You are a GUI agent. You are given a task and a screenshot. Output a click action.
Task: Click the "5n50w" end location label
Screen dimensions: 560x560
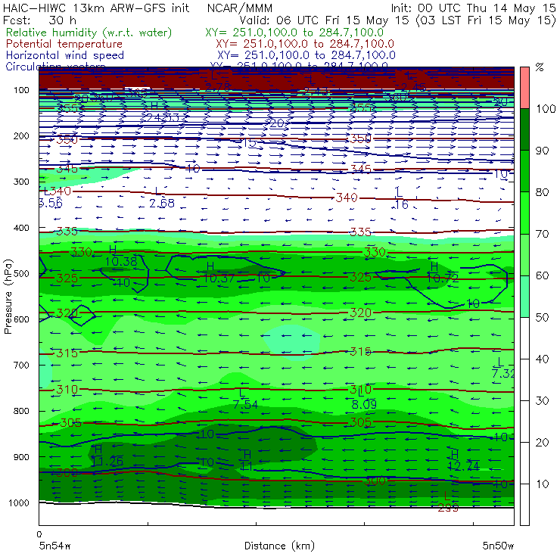point(498,546)
